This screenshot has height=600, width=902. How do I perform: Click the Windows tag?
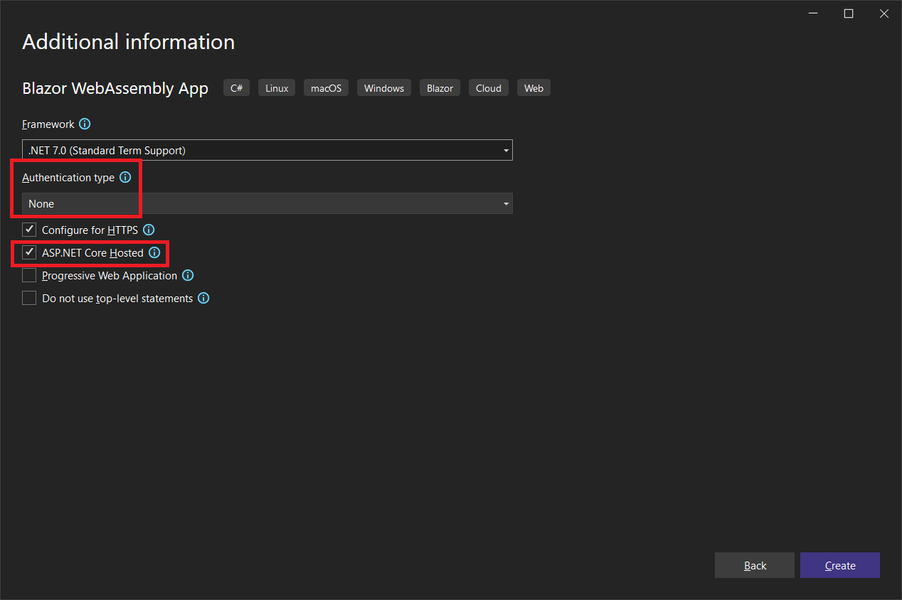pyautogui.click(x=384, y=88)
